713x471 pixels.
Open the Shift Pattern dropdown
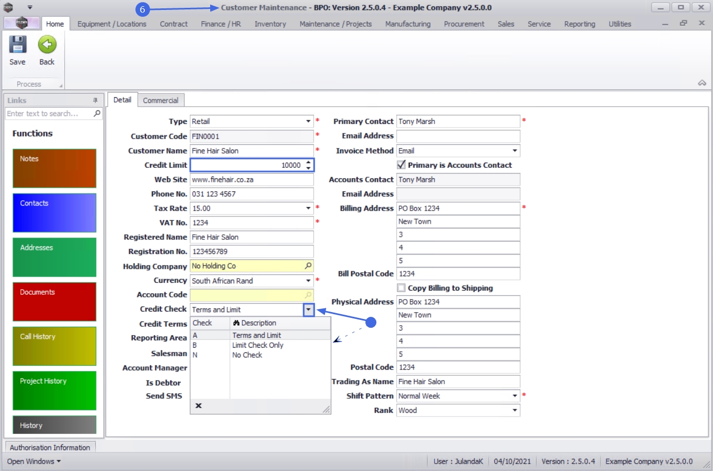coord(514,396)
